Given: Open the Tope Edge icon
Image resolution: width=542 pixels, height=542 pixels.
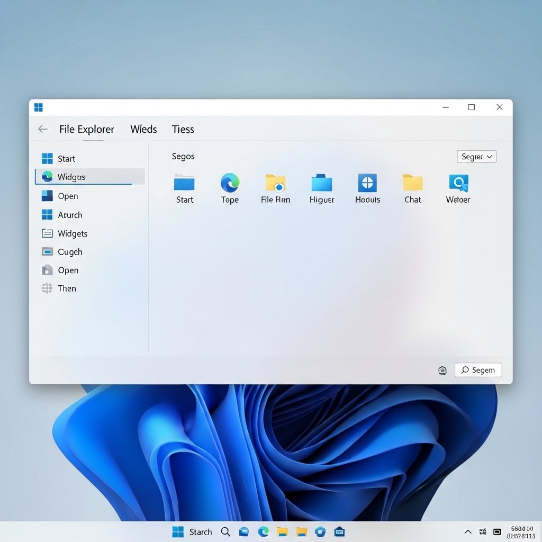Looking at the screenshot, I should (230, 183).
